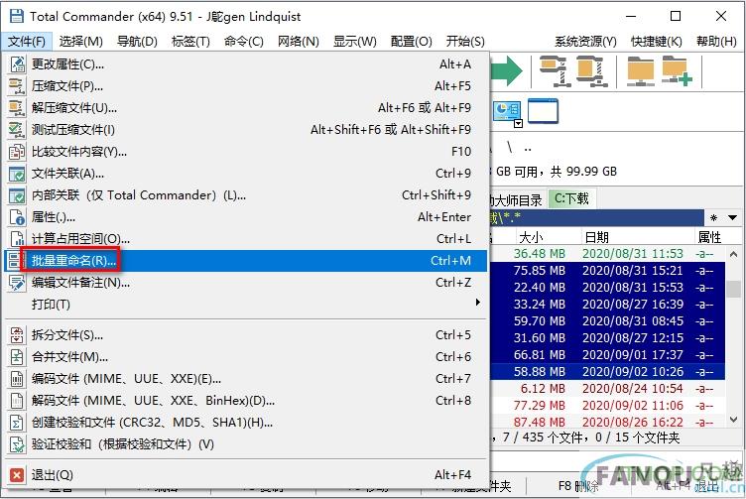Open the 帮助(H) menu
This screenshot has height=499, width=746.
[716, 42]
